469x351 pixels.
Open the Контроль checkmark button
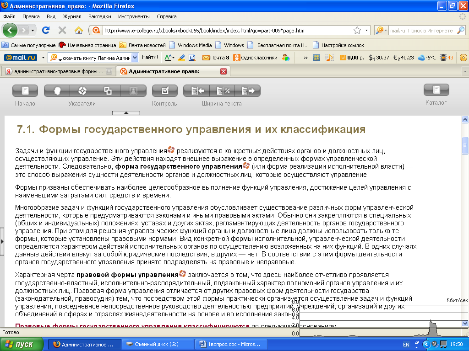(165, 91)
